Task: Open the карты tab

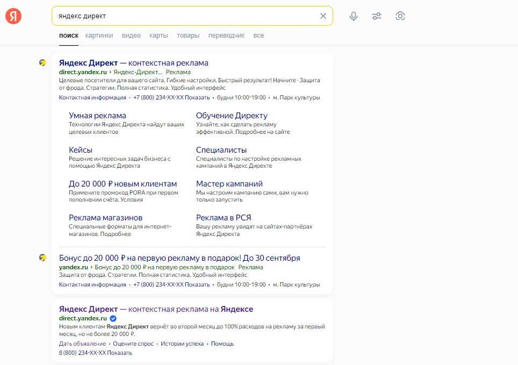Action: click(x=159, y=35)
